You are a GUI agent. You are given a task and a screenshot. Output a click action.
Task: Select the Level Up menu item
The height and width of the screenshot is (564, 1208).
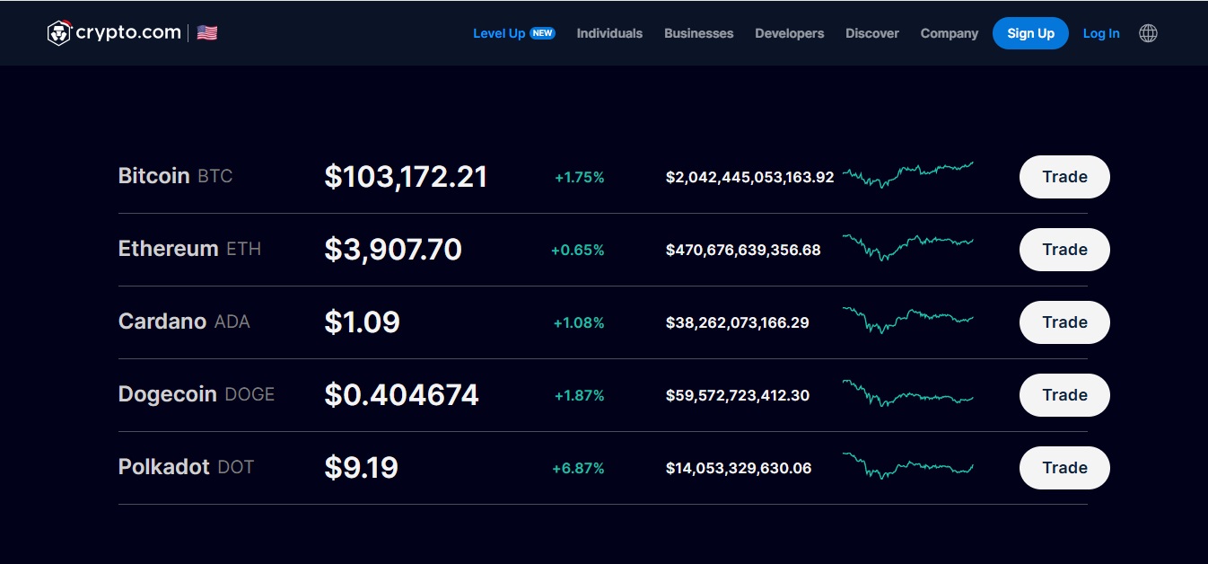(x=499, y=33)
